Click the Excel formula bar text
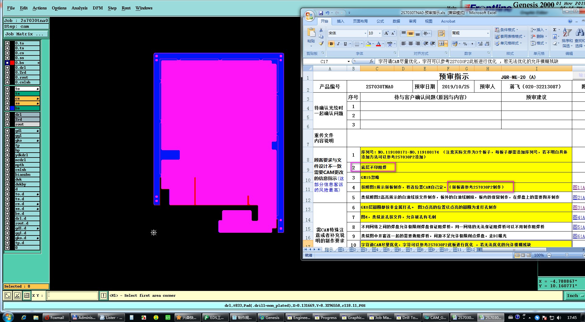Screen dimensions: 585x322 point(468,61)
